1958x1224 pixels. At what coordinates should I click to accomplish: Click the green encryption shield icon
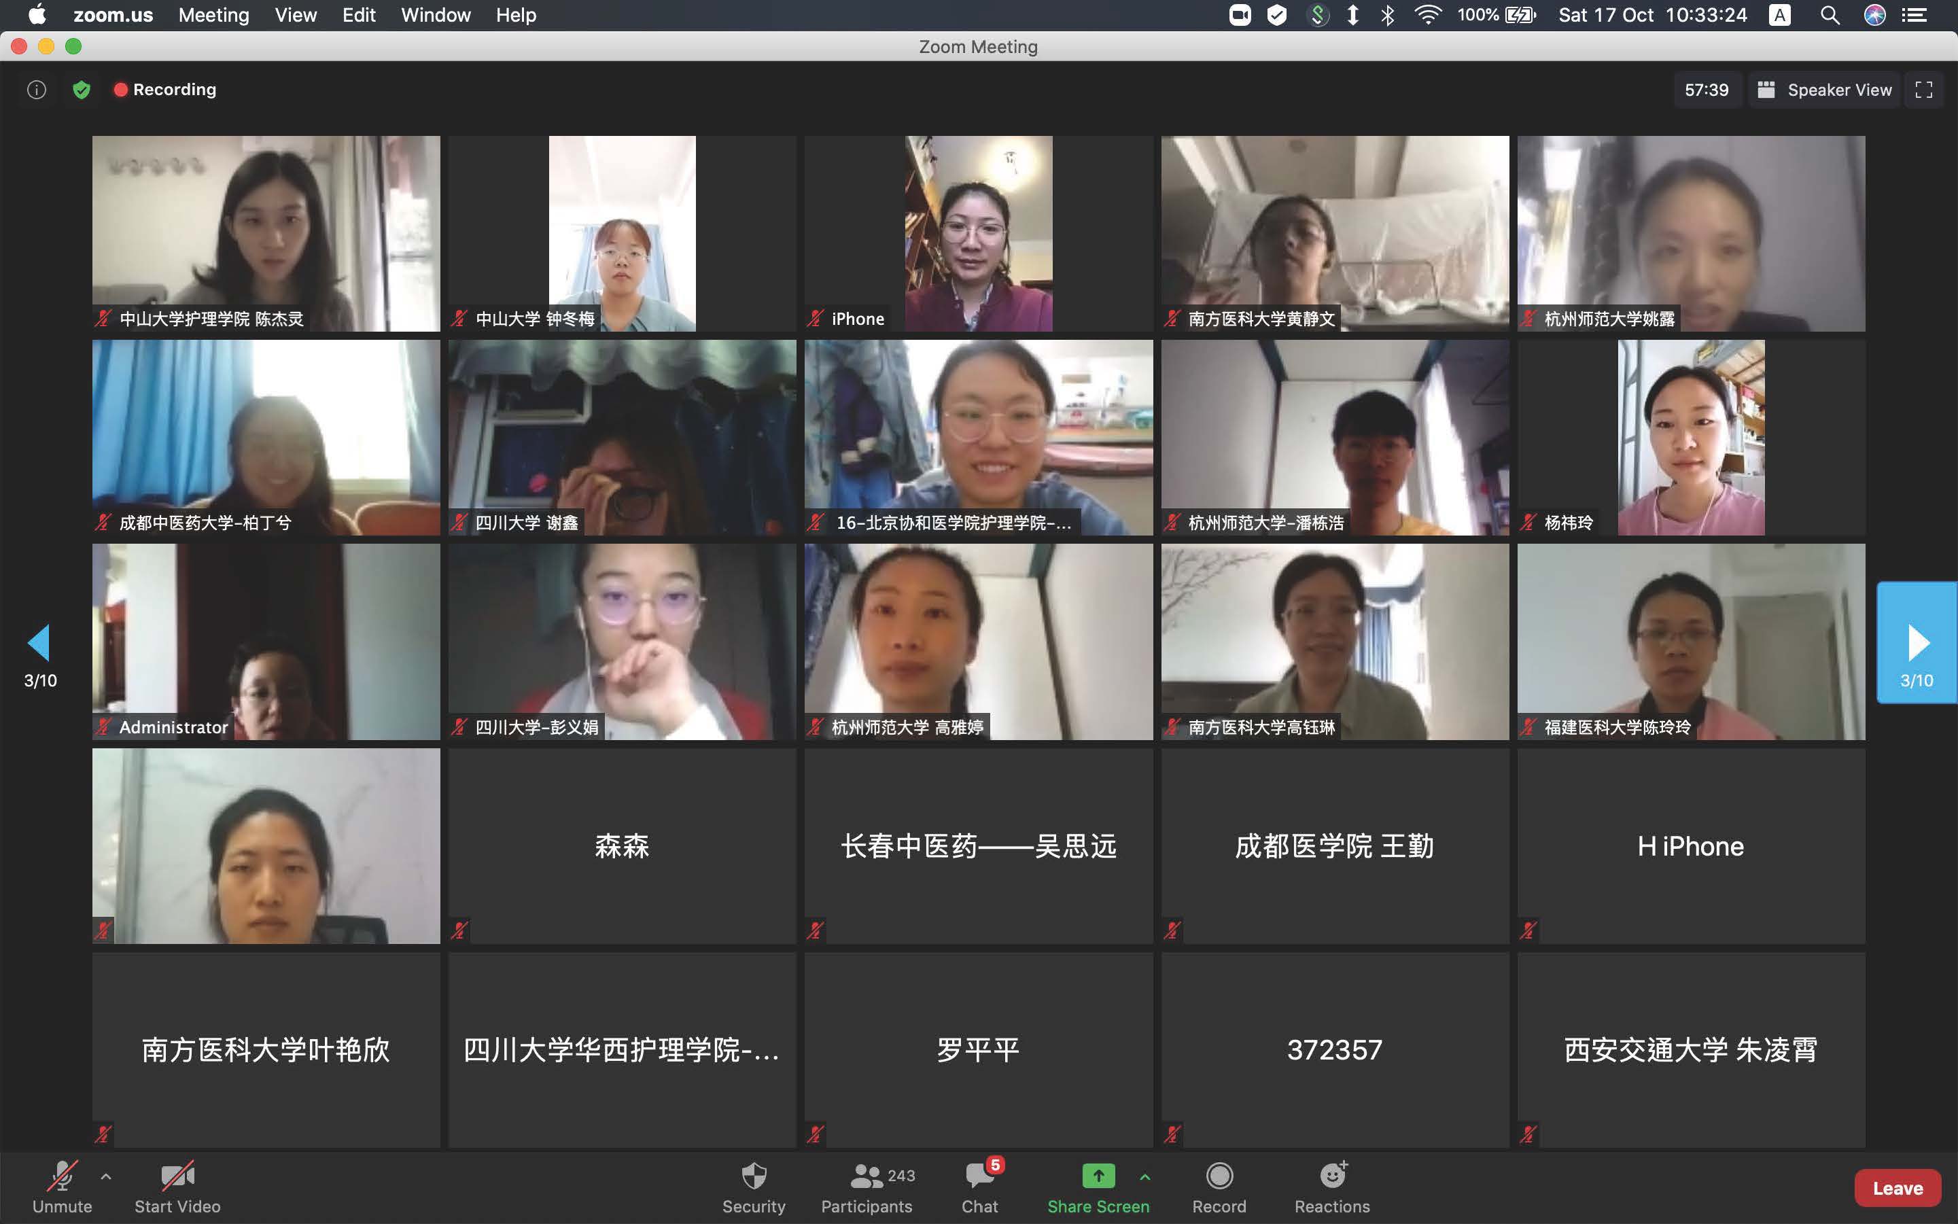click(x=81, y=90)
